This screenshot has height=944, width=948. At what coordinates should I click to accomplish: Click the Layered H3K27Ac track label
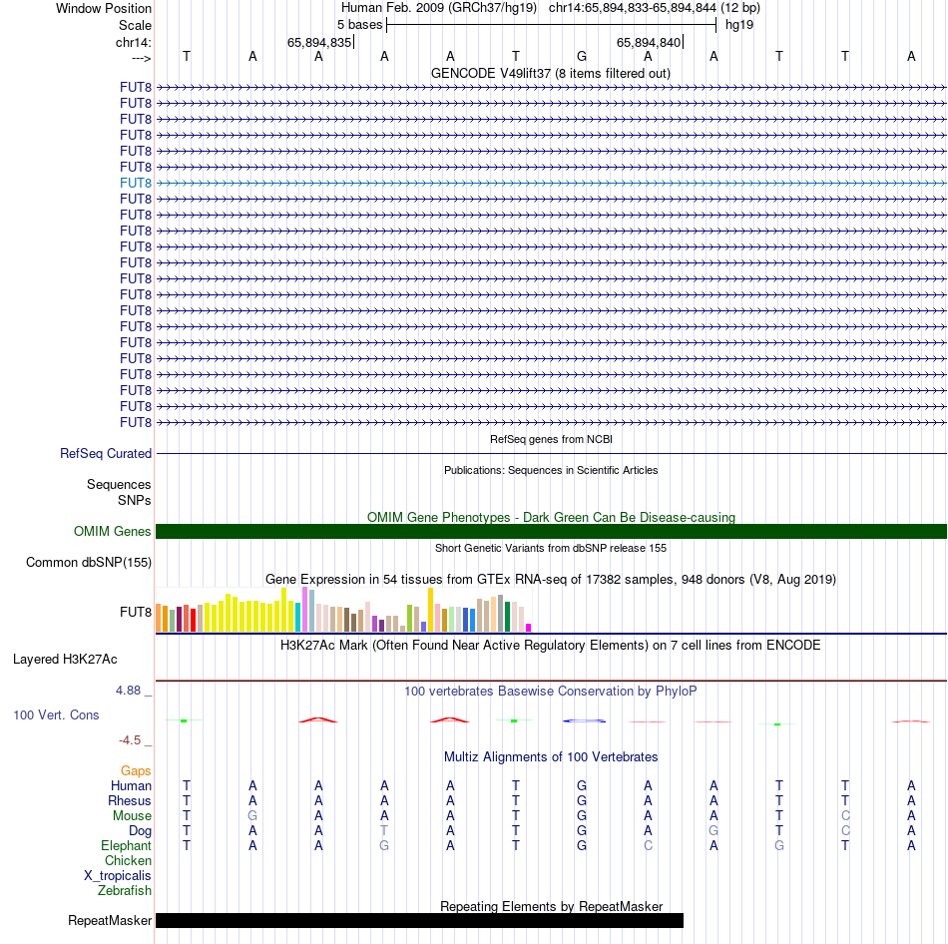pyautogui.click(x=65, y=660)
